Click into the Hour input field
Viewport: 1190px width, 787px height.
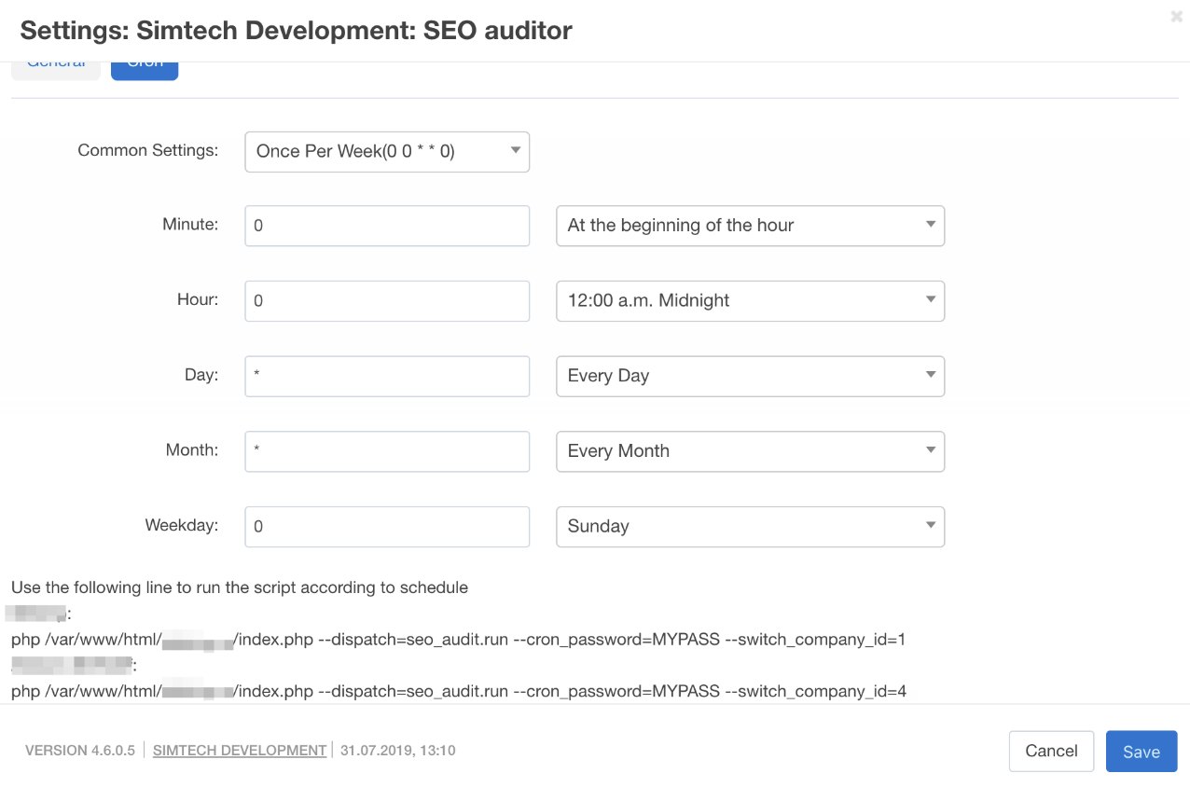coord(387,301)
